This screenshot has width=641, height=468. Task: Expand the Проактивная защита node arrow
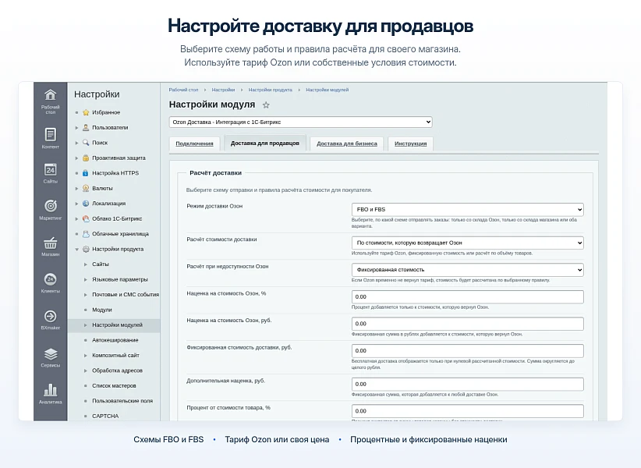pos(76,158)
